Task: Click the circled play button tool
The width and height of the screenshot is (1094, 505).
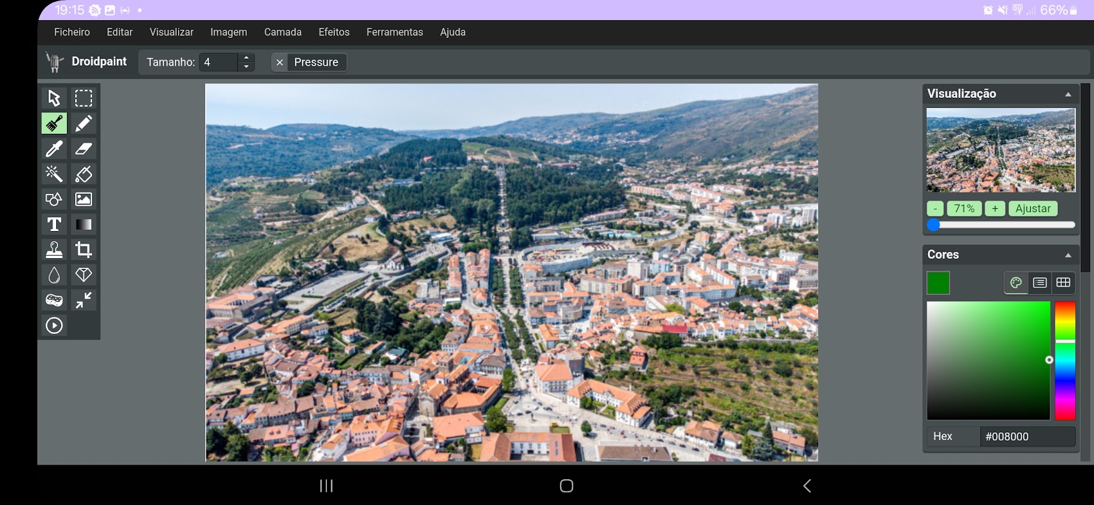Action: point(54,325)
